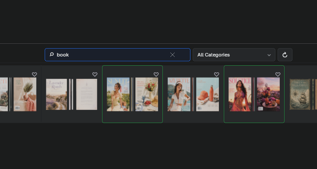Image resolution: width=317 pixels, height=169 pixels.
Task: Select the SOLSTICE magazine front cover
Action: (x=240, y=95)
